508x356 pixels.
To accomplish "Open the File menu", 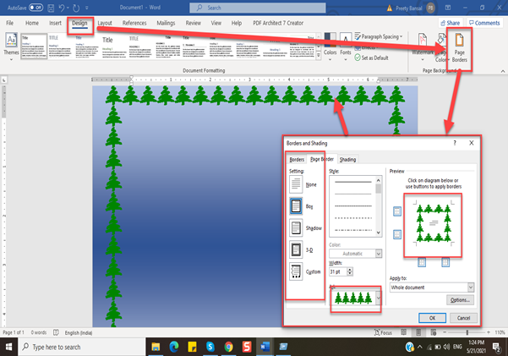I will 9,23.
